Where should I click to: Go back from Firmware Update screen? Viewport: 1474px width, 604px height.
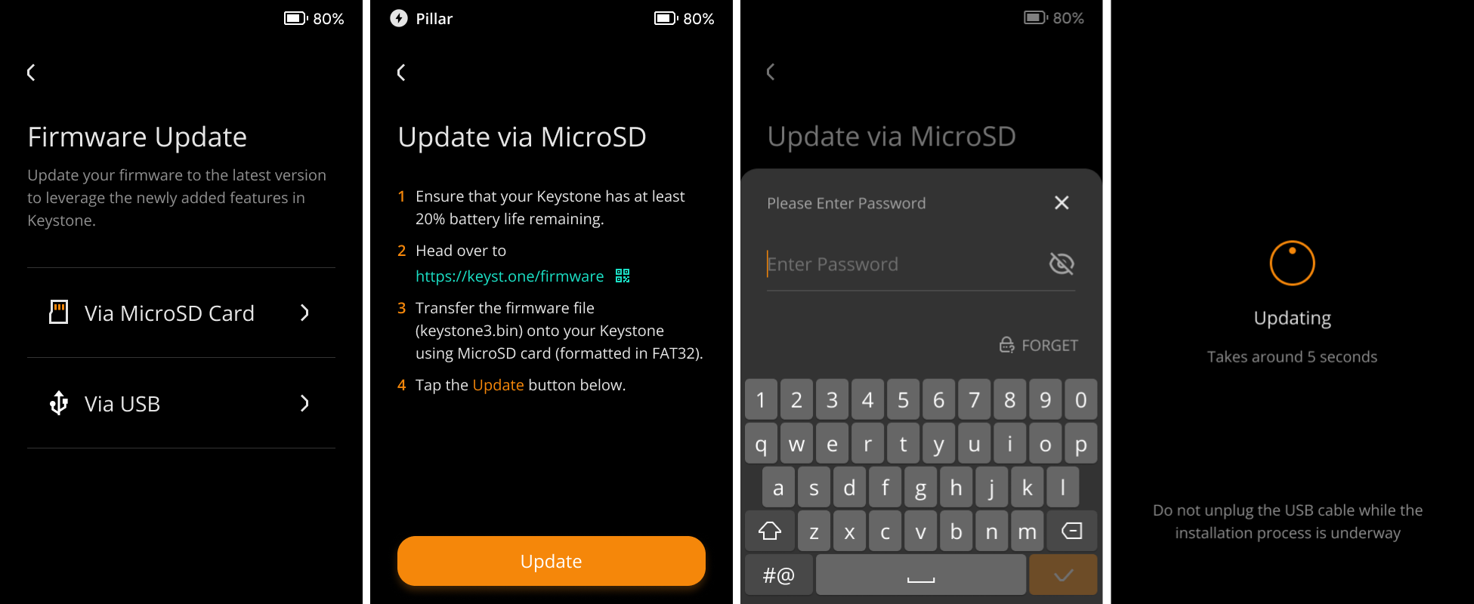pyautogui.click(x=31, y=72)
